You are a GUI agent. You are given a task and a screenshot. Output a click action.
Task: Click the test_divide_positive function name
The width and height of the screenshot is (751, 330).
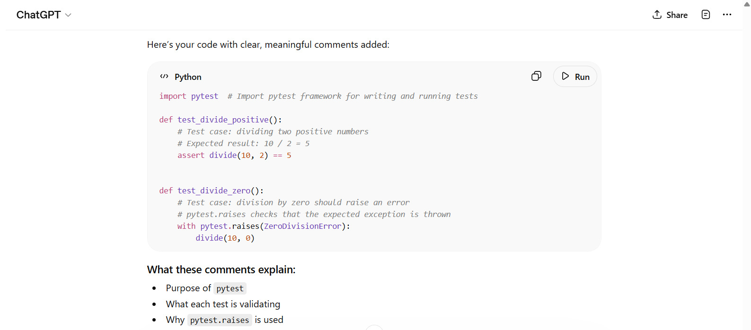tap(223, 120)
